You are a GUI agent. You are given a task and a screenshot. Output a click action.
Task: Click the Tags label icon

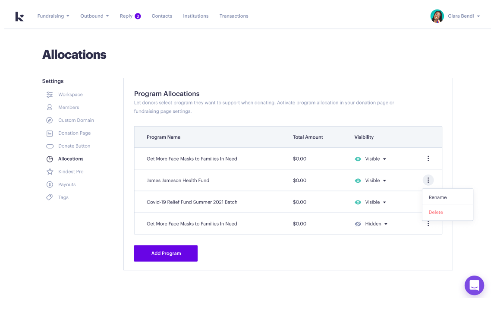50,197
